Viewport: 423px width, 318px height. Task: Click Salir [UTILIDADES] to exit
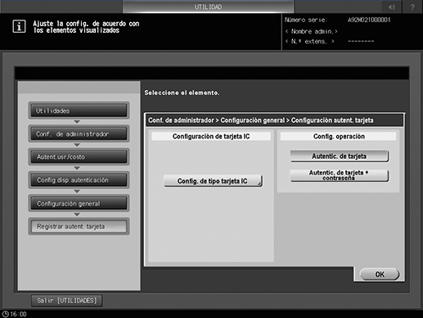pyautogui.click(x=67, y=301)
